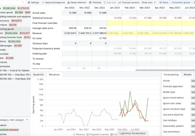Click Ordering plan value 30 740
195x136 pixels.
(x=118, y=54)
